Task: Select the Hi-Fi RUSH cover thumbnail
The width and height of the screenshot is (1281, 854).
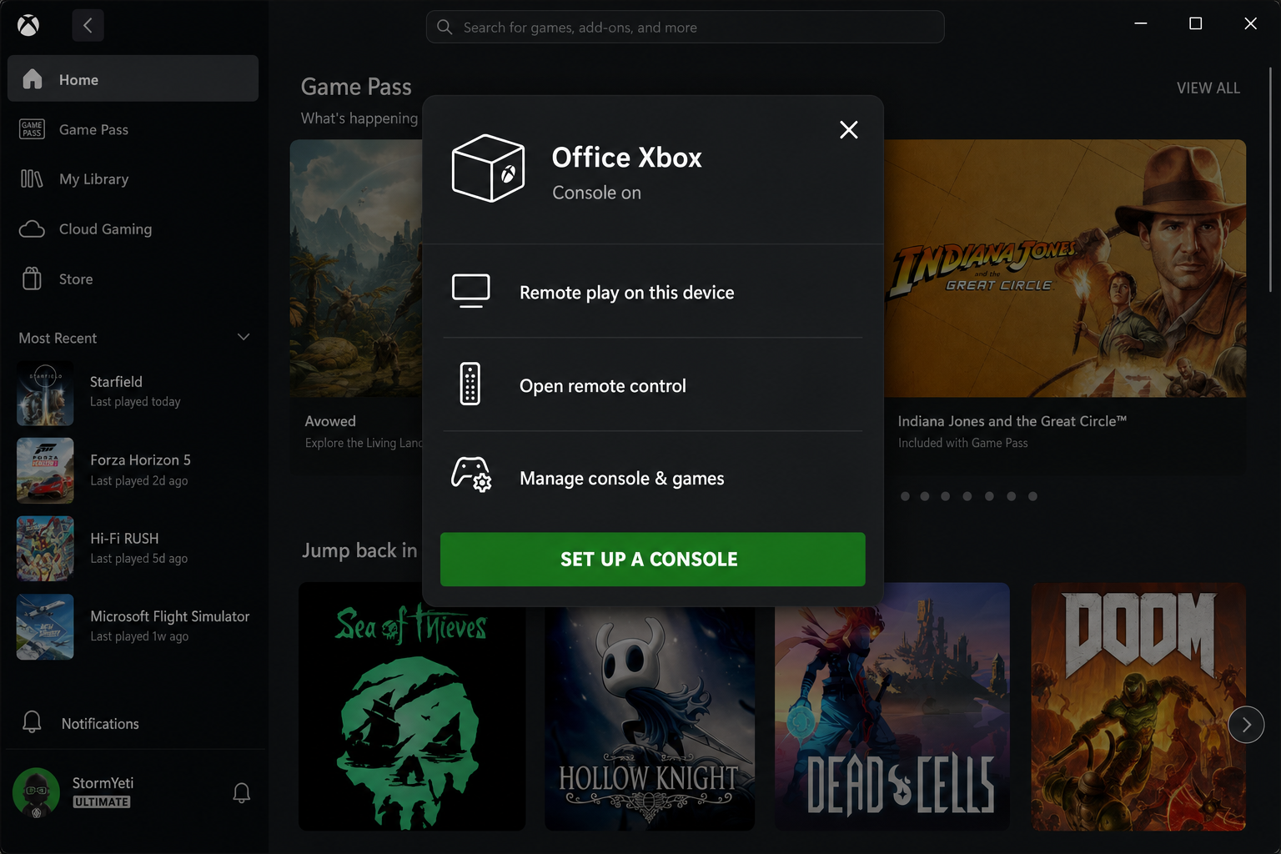Action: coord(45,549)
